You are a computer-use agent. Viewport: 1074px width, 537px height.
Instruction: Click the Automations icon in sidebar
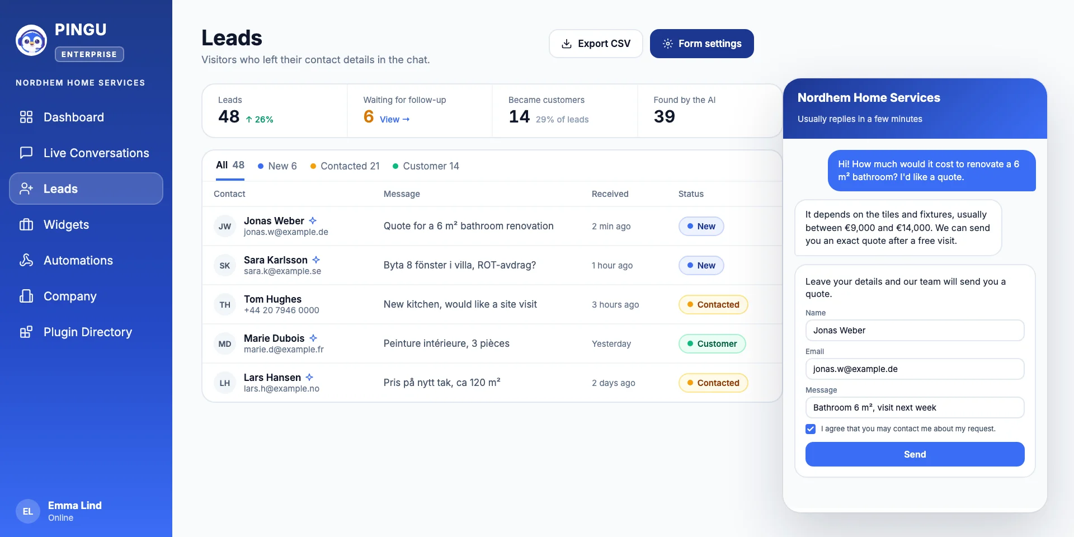(x=26, y=260)
